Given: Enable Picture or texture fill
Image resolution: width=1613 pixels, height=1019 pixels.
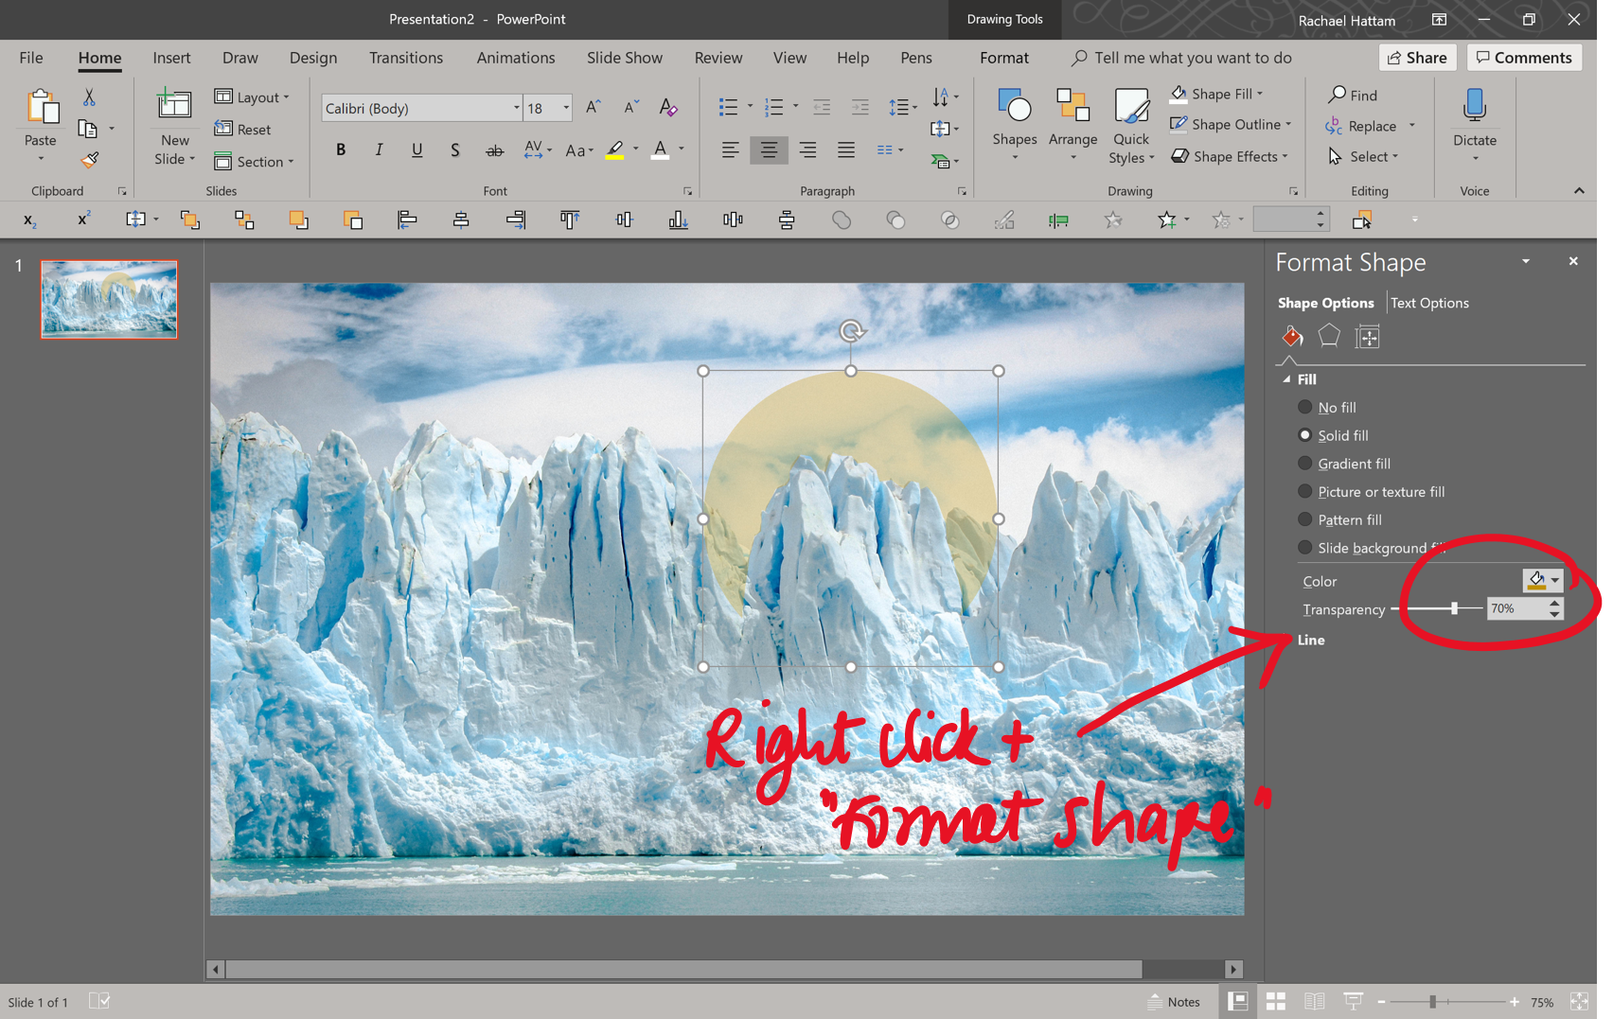Looking at the screenshot, I should coord(1305,492).
